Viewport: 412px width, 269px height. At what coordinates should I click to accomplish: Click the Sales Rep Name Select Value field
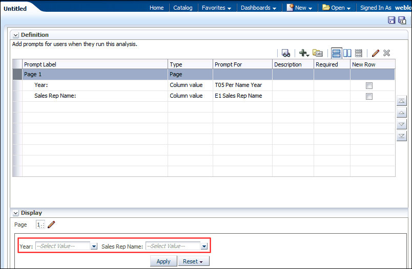pyautogui.click(x=173, y=246)
